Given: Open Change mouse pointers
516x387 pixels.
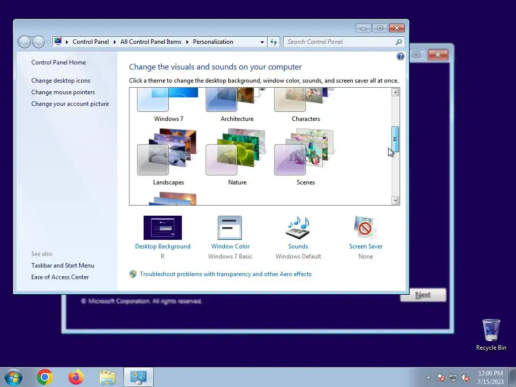Looking at the screenshot, I should pos(63,92).
